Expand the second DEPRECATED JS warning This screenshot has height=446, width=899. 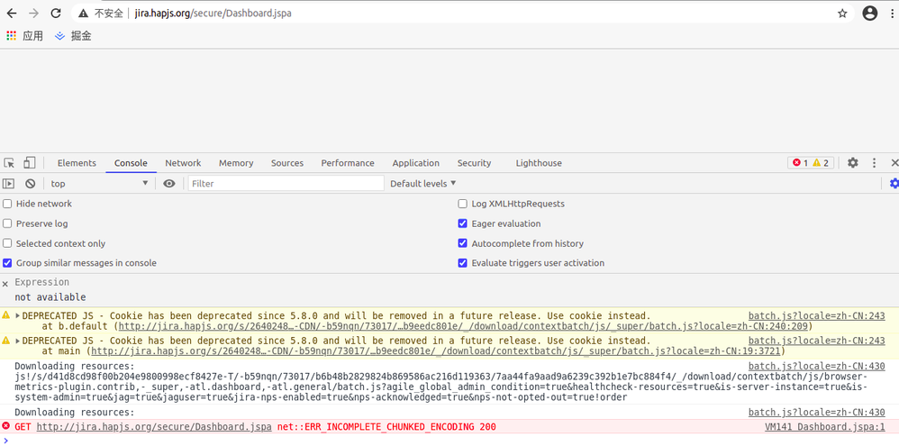[18, 341]
